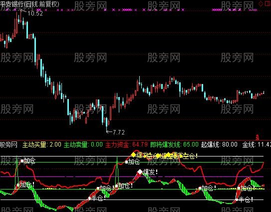Click the red split-window square icon
This screenshot has width=271, height=212.
(268, 4)
